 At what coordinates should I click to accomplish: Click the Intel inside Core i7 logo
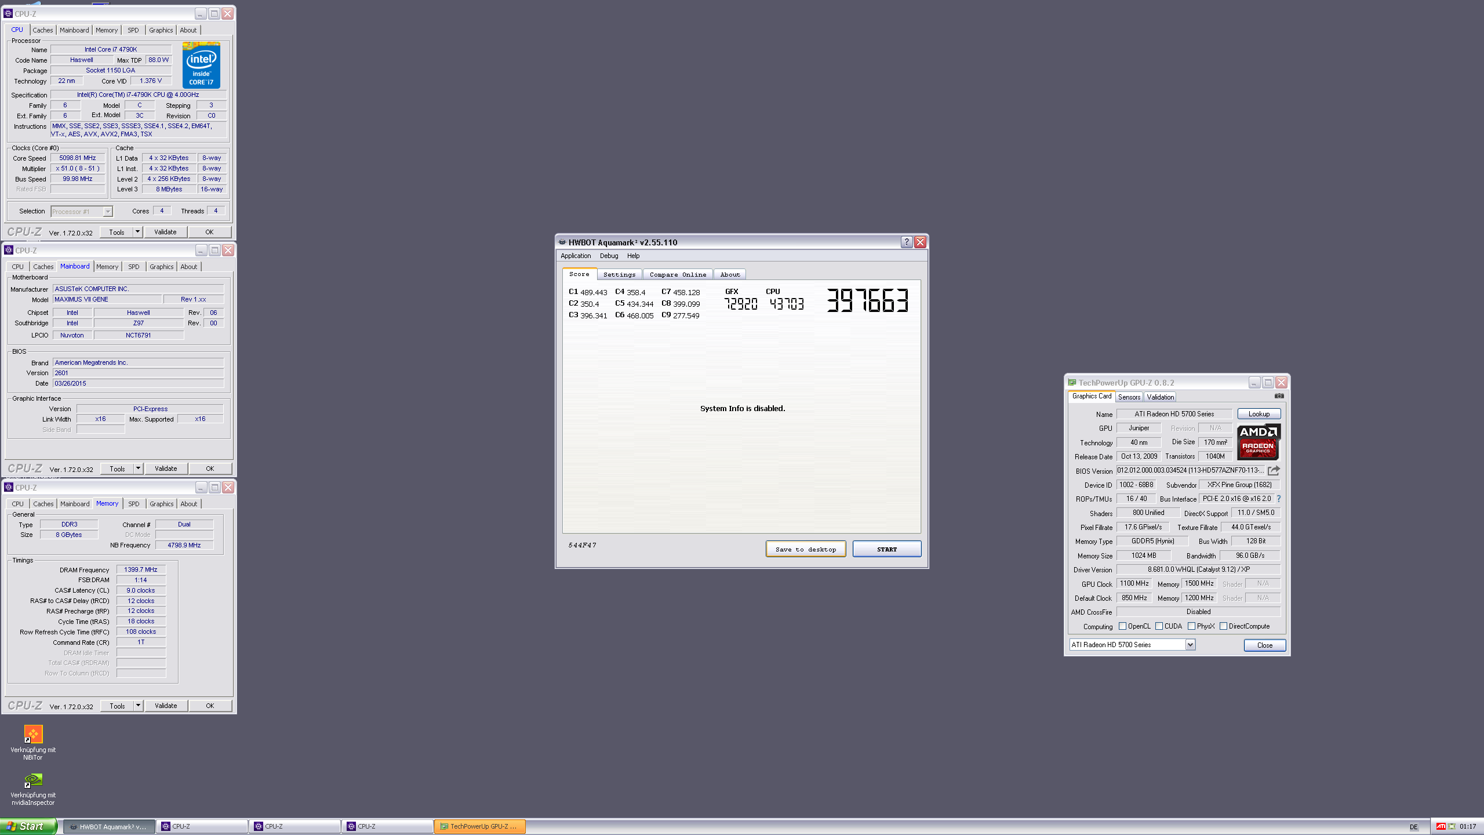(x=201, y=66)
